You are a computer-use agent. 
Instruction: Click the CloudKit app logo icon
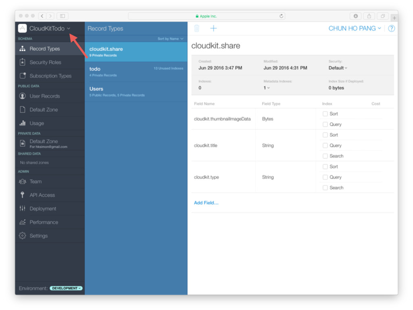[23, 28]
